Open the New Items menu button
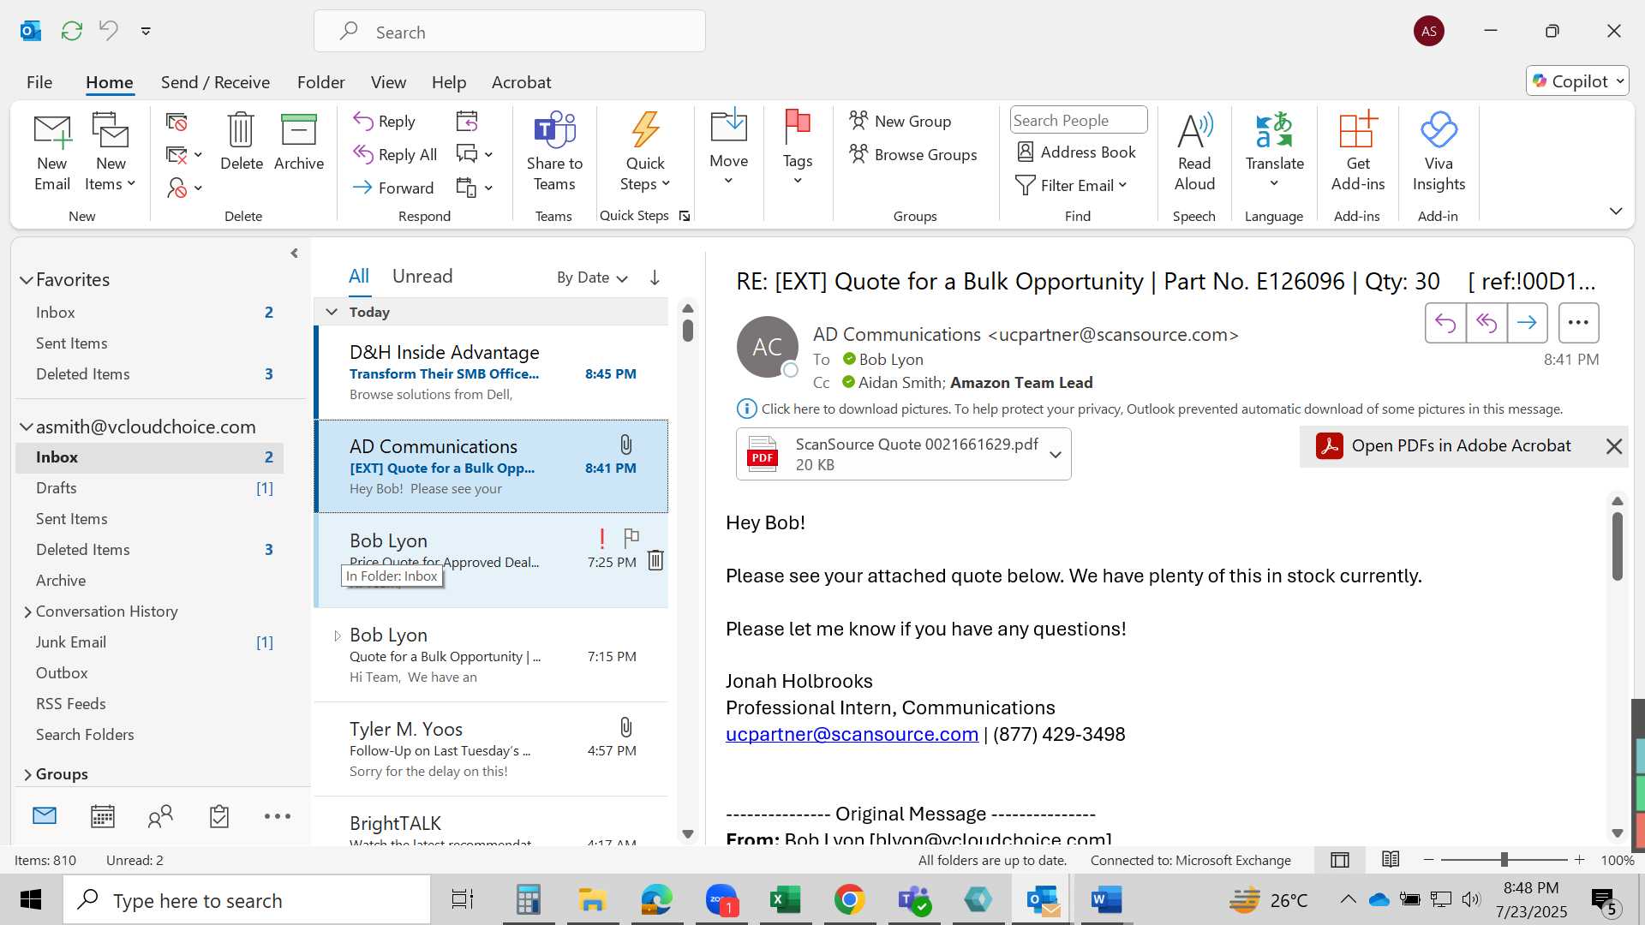The image size is (1645, 925). (111, 152)
